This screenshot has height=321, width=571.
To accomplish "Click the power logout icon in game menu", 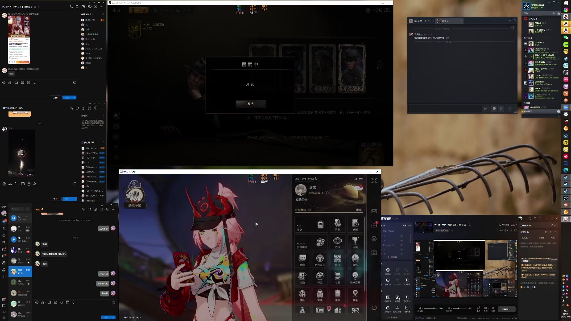I will (x=374, y=307).
